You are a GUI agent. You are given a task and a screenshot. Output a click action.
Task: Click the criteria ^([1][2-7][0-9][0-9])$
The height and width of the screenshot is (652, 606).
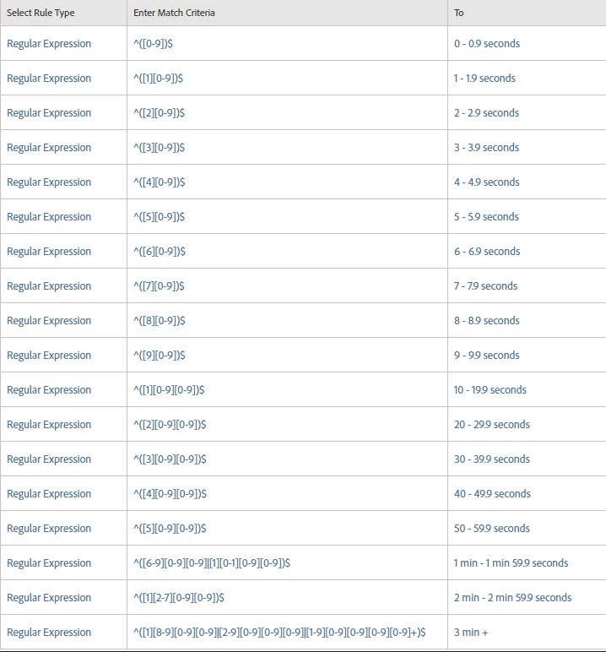[x=179, y=598]
